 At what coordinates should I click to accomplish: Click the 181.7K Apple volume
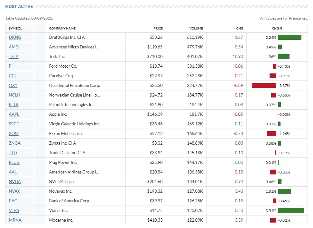click(196, 114)
